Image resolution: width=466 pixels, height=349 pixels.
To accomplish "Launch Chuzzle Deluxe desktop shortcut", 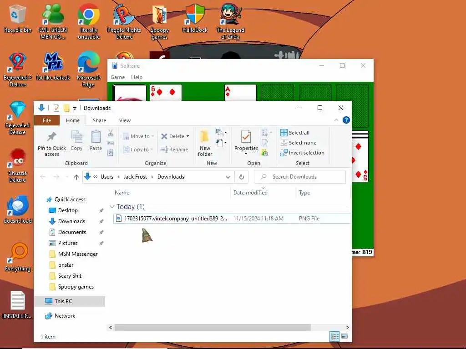I will click(17, 165).
